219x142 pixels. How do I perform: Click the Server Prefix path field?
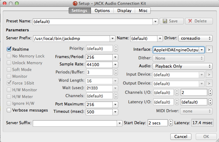coord(71,38)
